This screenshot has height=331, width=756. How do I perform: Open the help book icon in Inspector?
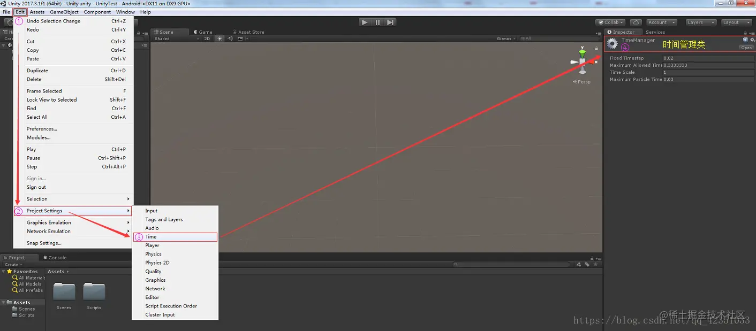[745, 40]
